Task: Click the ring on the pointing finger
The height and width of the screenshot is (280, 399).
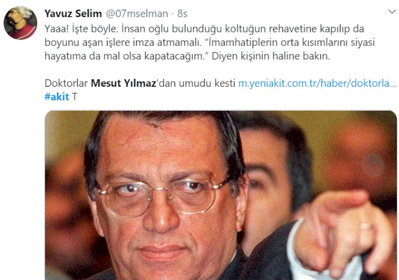Action: (x=365, y=226)
